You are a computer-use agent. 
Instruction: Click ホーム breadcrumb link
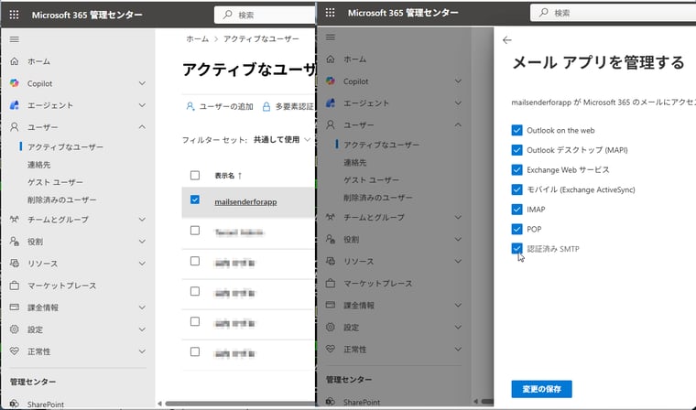[197, 39]
